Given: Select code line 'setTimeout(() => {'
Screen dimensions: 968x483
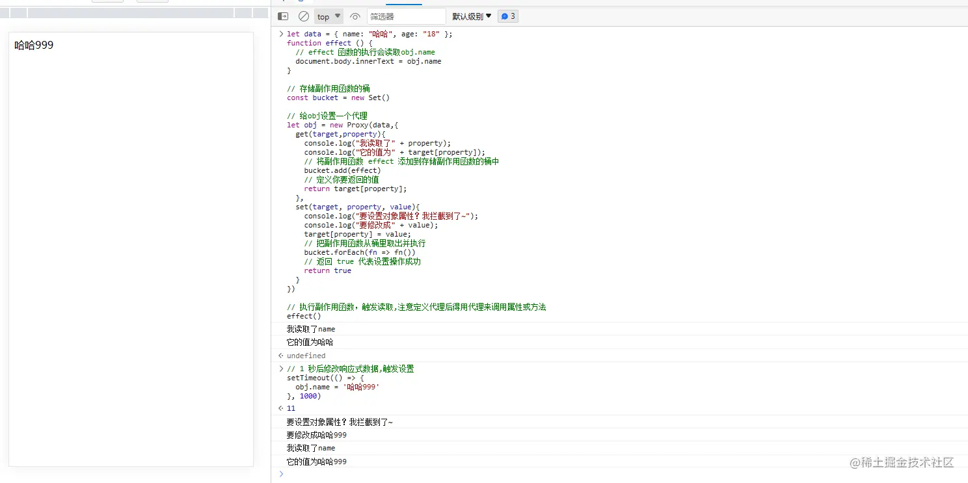Looking at the screenshot, I should [x=325, y=378].
